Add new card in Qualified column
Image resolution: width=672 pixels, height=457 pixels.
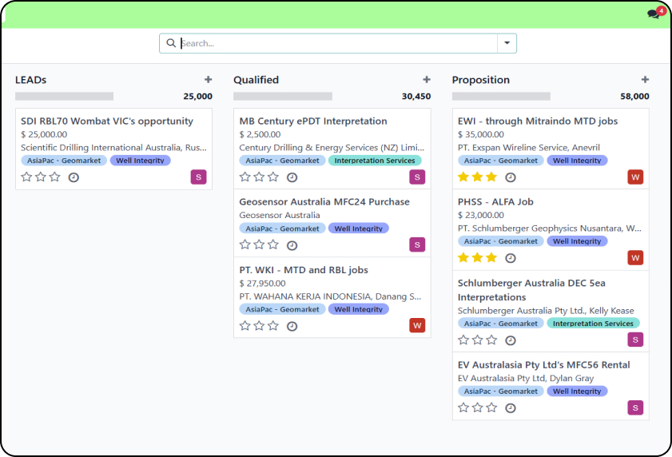click(x=427, y=80)
